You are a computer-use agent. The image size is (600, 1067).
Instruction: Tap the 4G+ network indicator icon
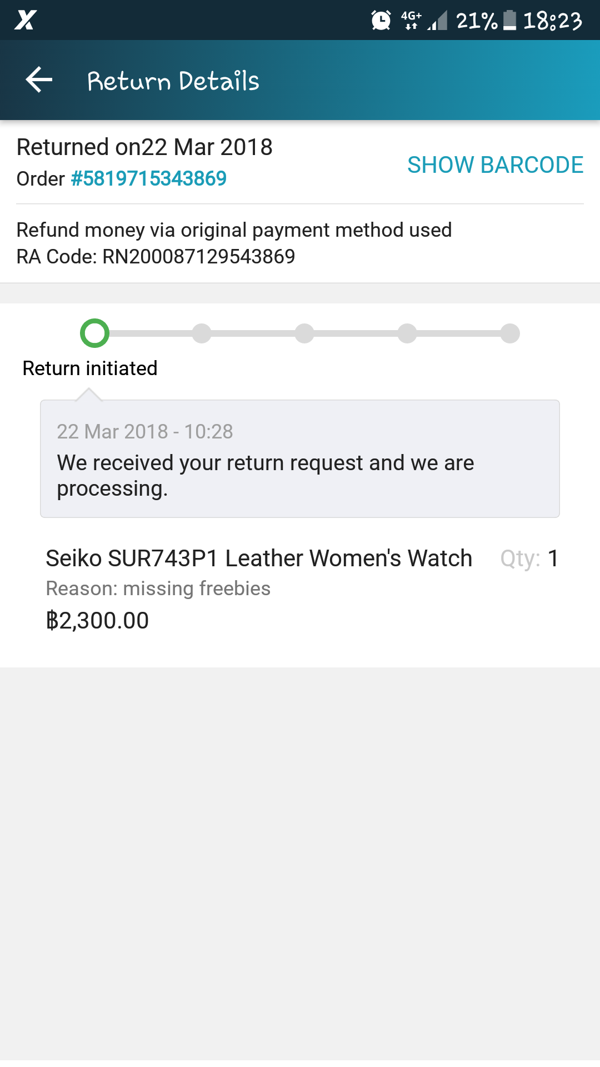tap(411, 21)
